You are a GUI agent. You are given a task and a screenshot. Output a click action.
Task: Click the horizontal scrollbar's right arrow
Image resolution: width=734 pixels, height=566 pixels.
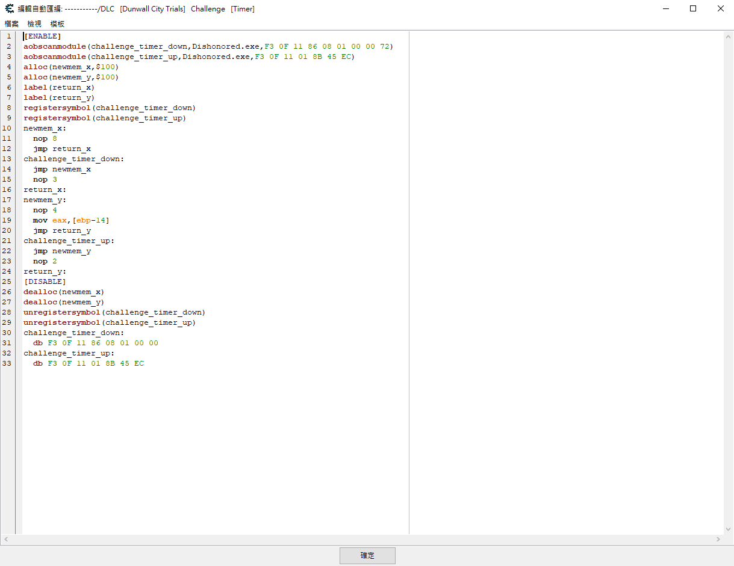[718, 540]
